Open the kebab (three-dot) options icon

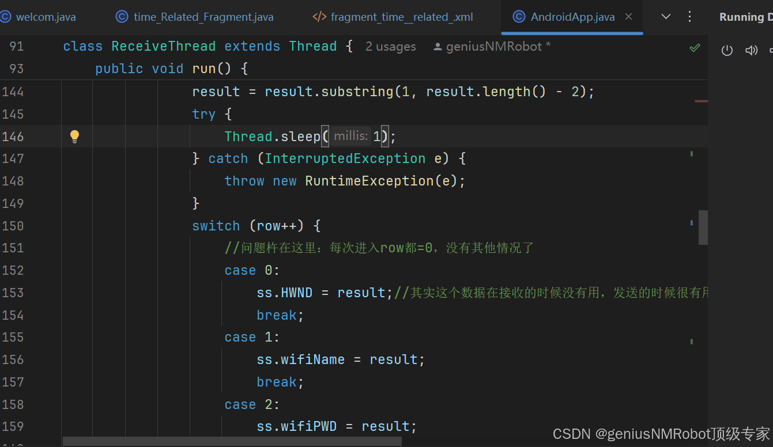(x=689, y=17)
